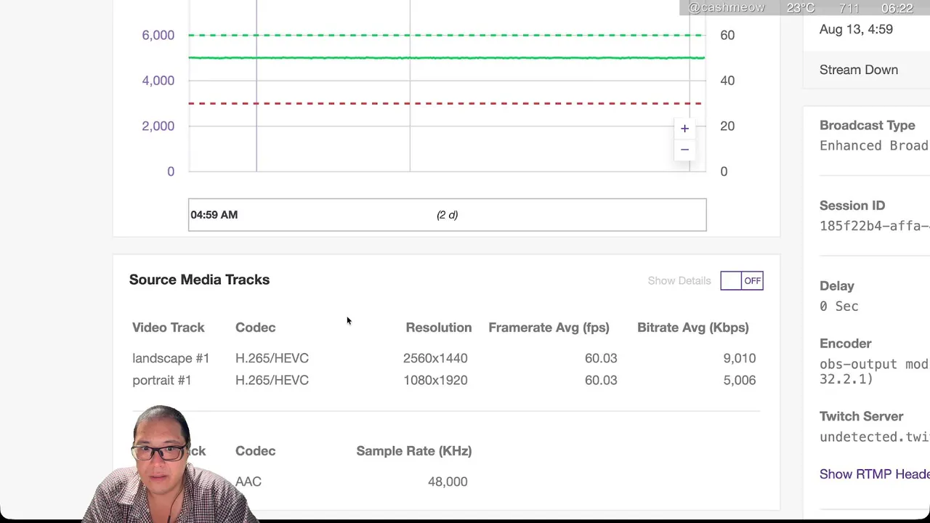Click the @cashmeow overlay label
This screenshot has height=523, width=930.
(726, 8)
